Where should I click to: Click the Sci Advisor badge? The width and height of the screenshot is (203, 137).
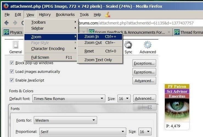click(x=177, y=91)
